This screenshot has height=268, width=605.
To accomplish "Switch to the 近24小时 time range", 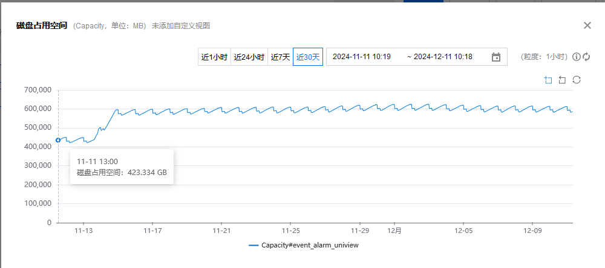I will point(249,57).
